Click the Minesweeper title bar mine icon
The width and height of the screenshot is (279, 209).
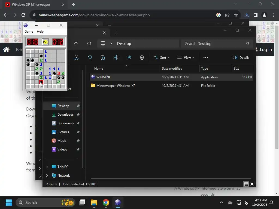tap(26, 25)
